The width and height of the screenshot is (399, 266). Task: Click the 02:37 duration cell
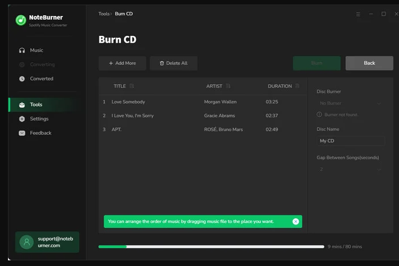pos(272,116)
